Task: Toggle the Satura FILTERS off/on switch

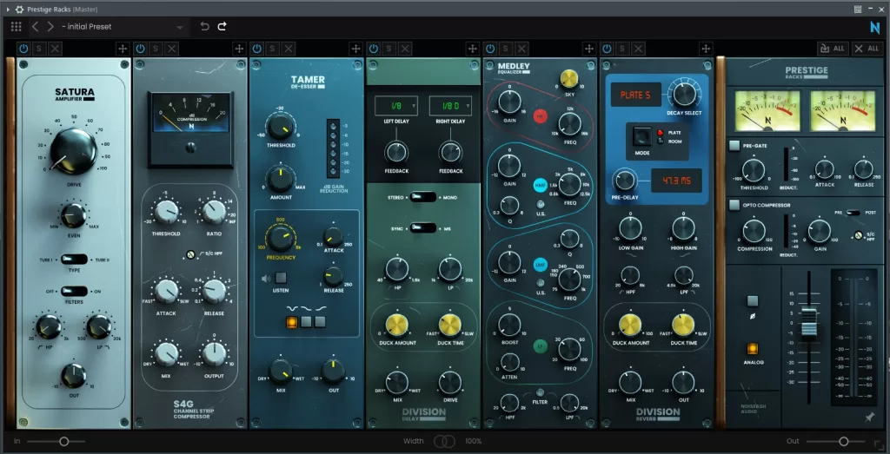Action: tap(75, 292)
